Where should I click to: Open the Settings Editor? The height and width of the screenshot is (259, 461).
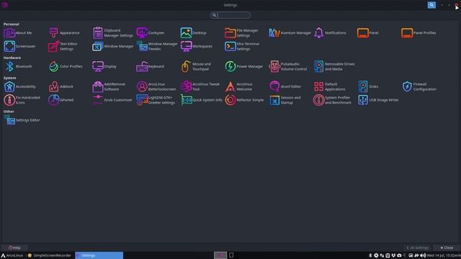pyautogui.click(x=22, y=120)
